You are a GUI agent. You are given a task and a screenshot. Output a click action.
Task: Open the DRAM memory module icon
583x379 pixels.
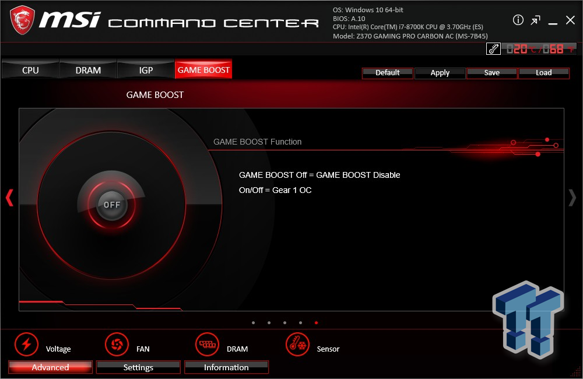(207, 344)
